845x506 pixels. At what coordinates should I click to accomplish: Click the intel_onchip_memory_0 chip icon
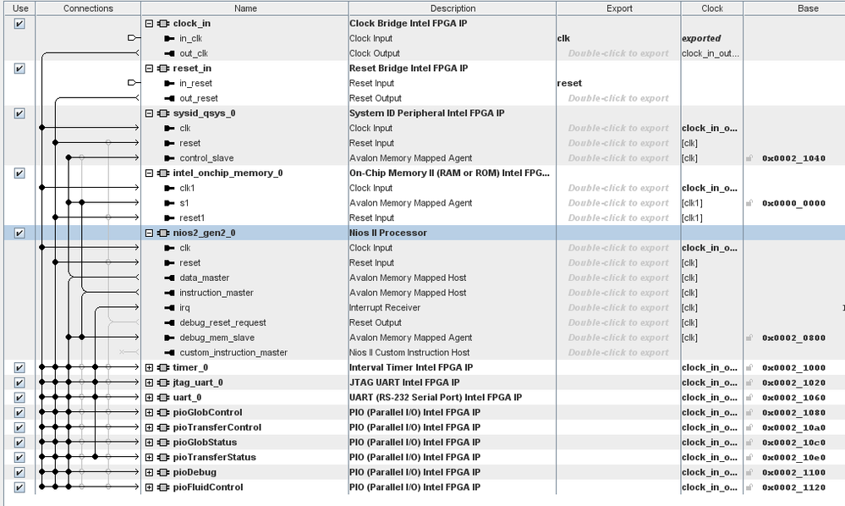coord(163,173)
